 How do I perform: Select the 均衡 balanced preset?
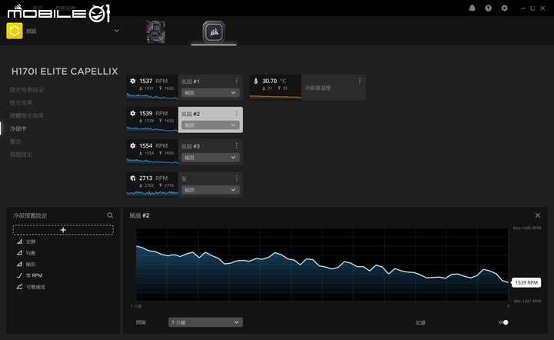(31, 253)
